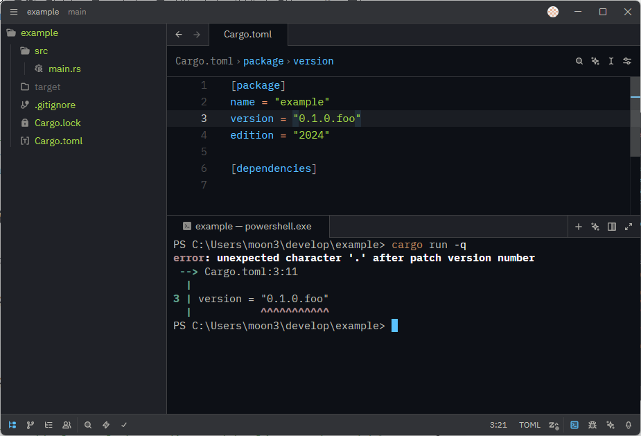
Task: Toggle the git panel in status bar
Action: (x=30, y=425)
